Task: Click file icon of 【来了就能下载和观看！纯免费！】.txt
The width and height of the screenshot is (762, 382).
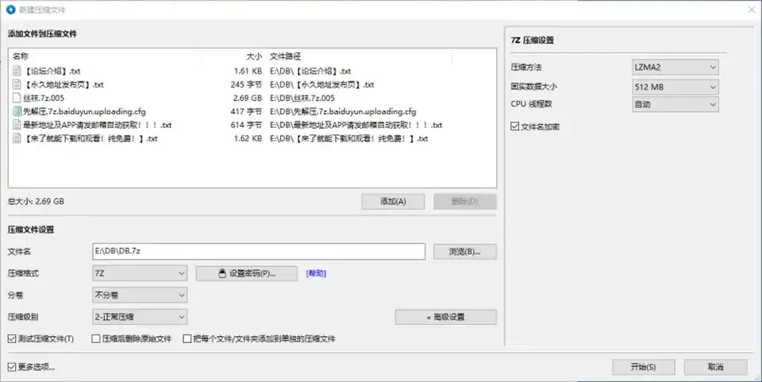Action: [x=17, y=138]
